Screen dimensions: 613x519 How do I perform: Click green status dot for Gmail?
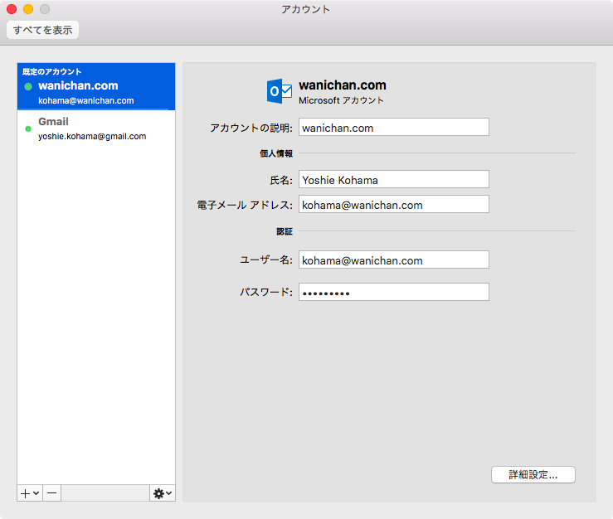click(28, 129)
